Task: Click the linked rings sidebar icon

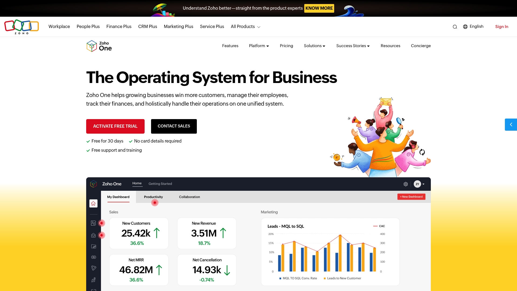Action: [93, 257]
